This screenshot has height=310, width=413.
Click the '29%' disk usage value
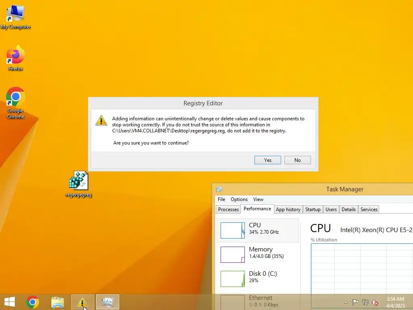point(254,281)
